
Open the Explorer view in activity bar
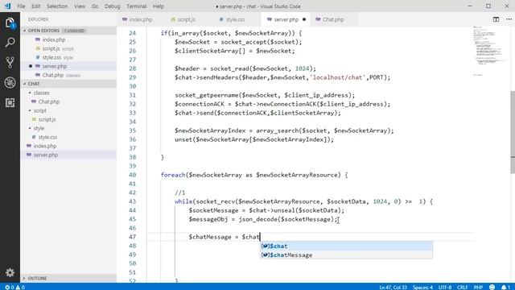[x=10, y=23]
